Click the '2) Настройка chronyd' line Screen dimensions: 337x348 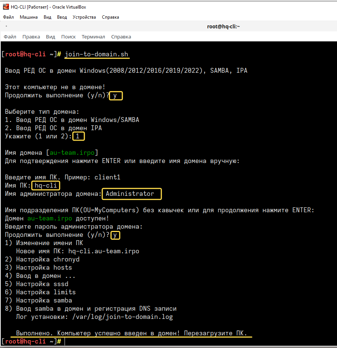42,260
